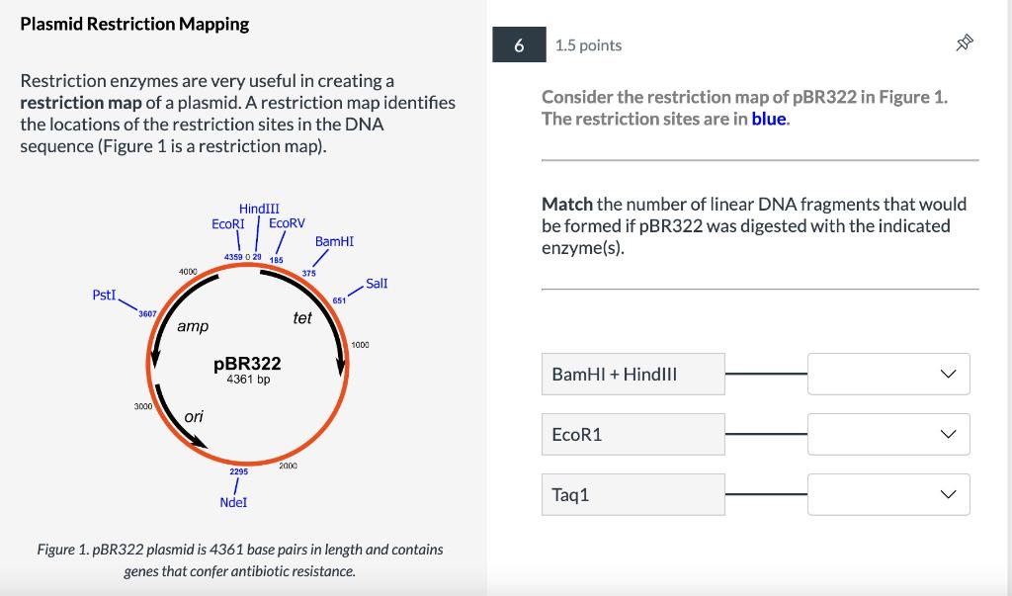Click the EcoRI site label on the plasmid map
This screenshot has width=1012, height=596.
point(228,225)
